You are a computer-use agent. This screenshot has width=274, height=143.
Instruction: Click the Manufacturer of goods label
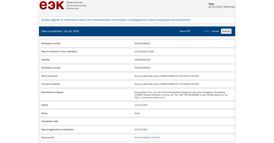52,92
